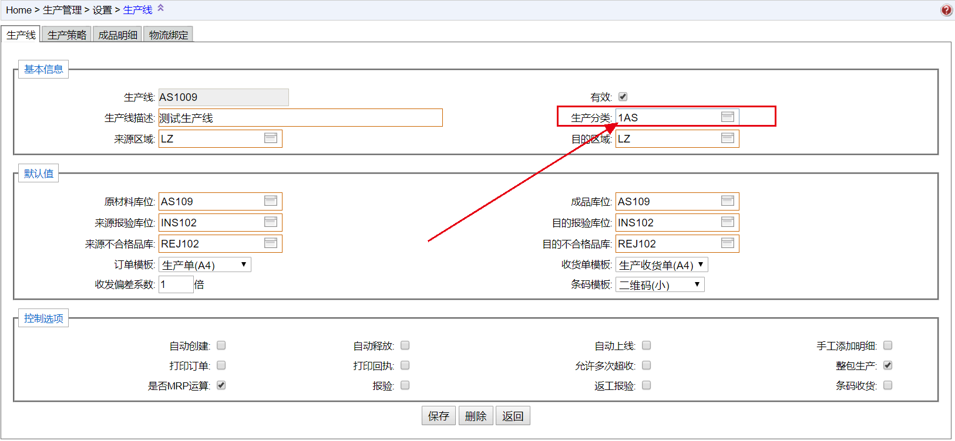Enable the 自动释放 checkbox
The width and height of the screenshot is (955, 441).
click(x=405, y=345)
